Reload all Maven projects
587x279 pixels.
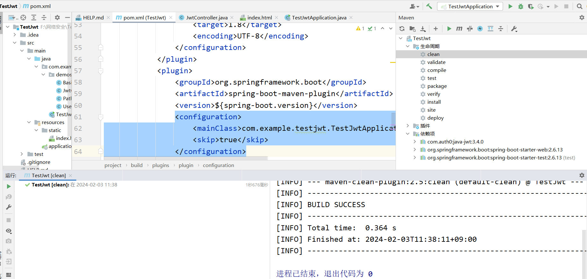coord(402,29)
